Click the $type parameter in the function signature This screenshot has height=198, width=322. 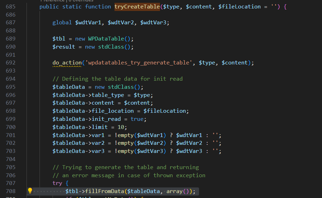[171, 7]
